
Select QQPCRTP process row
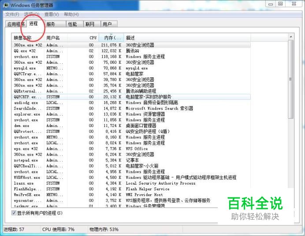(131, 97)
